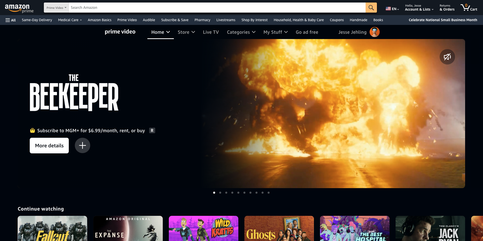This screenshot has width=483, height=241.
Task: Select the ninth carousel dot
Action: pyautogui.click(x=263, y=193)
